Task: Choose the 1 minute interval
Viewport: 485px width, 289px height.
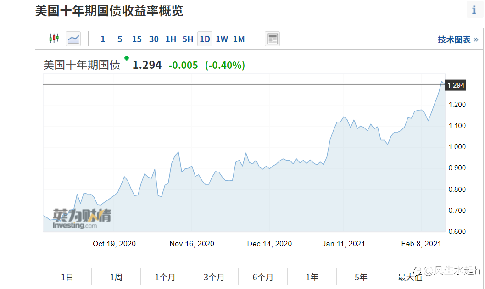Action: [103, 39]
